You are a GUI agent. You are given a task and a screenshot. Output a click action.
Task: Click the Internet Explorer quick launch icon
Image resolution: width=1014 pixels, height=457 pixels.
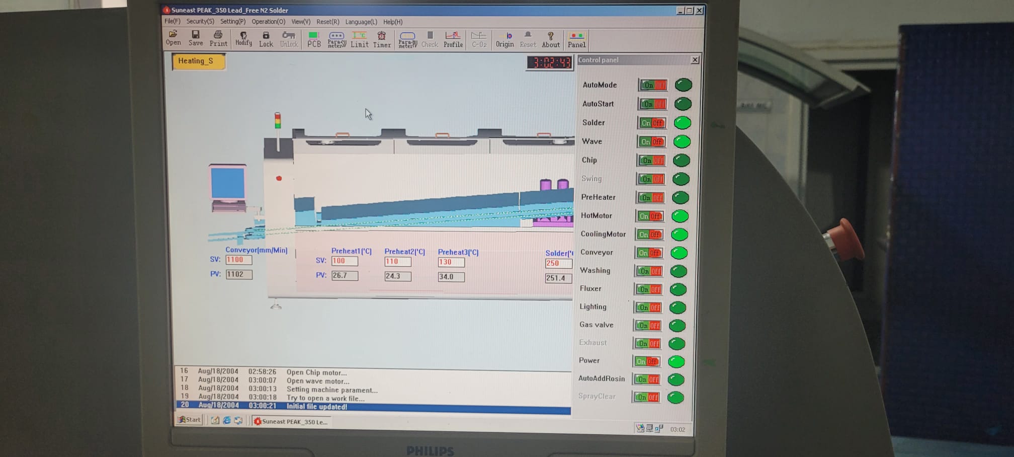tap(227, 420)
